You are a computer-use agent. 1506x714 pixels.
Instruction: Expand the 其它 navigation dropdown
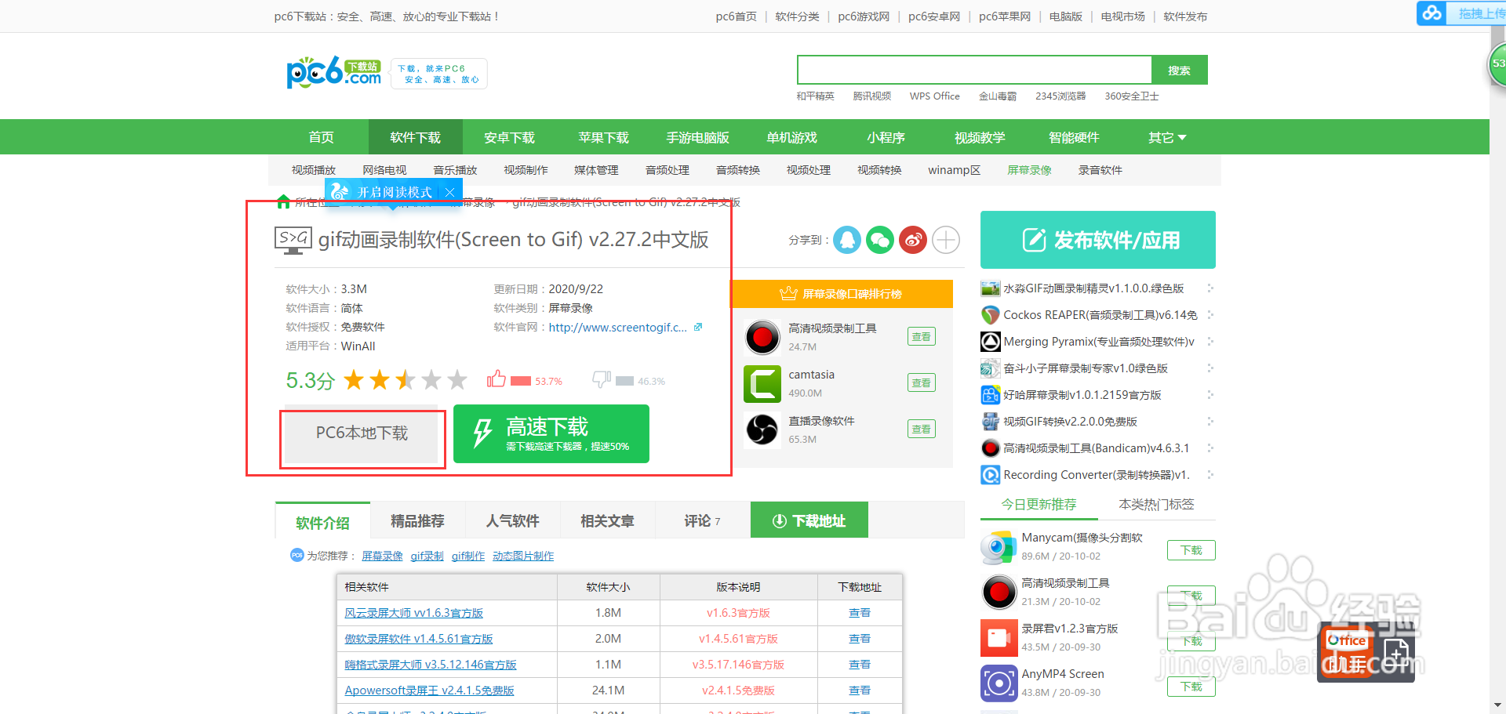click(1167, 138)
